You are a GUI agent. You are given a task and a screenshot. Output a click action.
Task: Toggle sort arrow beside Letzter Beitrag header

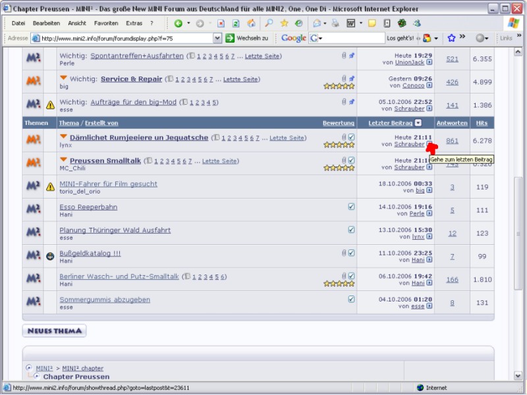tap(418, 123)
